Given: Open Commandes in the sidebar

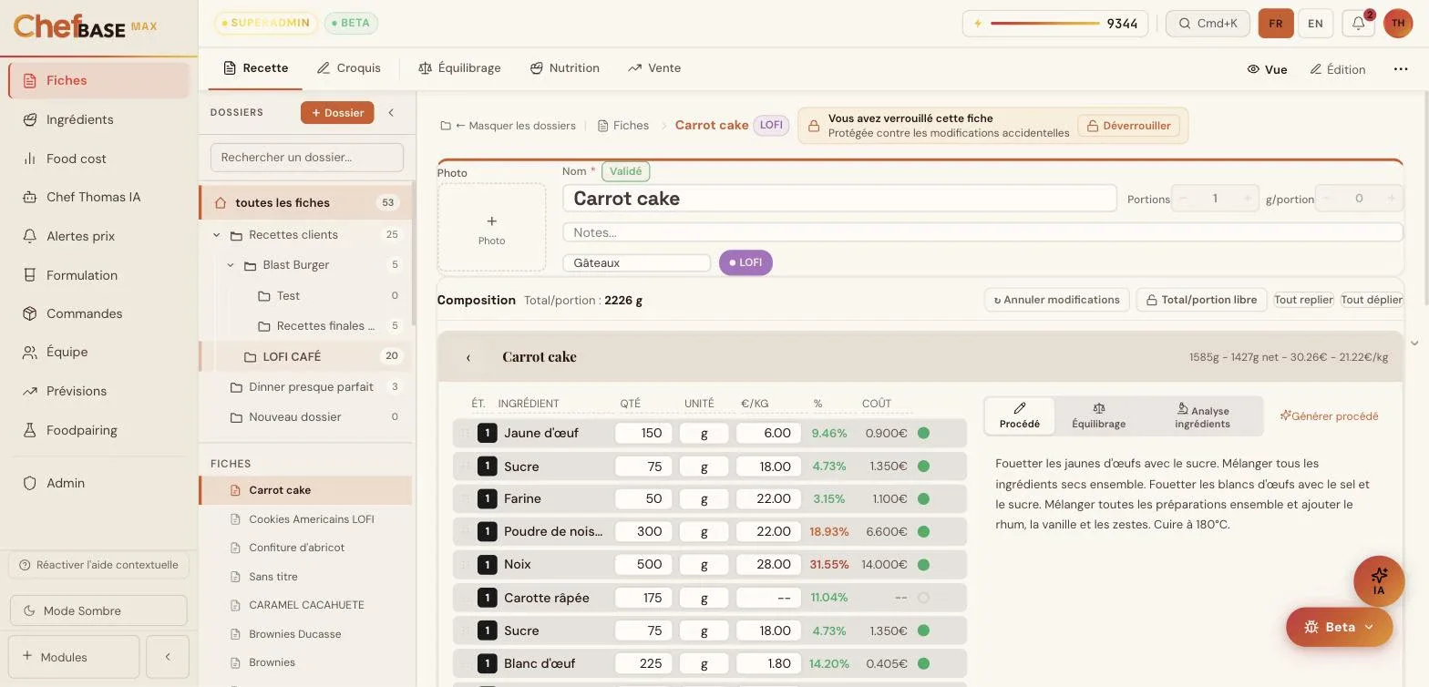Looking at the screenshot, I should click(x=98, y=313).
